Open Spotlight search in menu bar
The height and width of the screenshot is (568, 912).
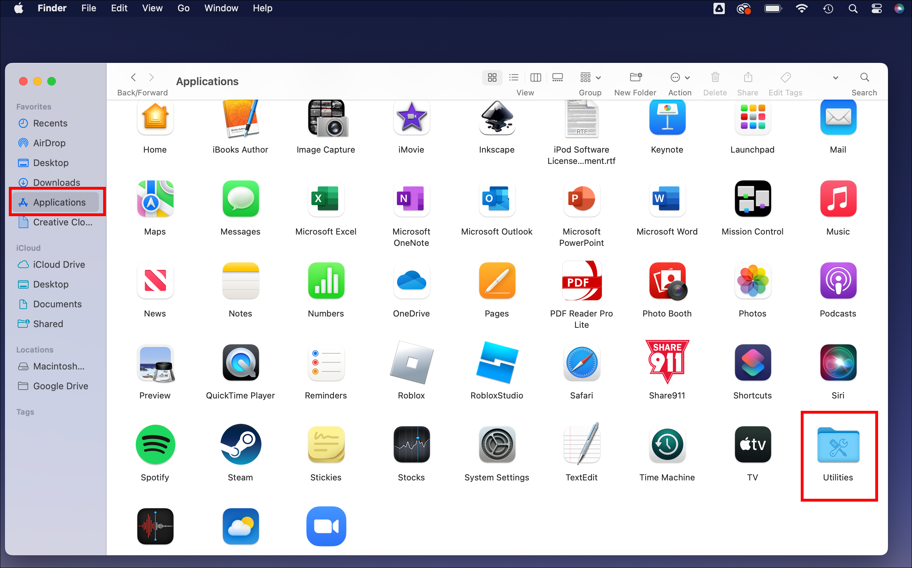click(853, 8)
